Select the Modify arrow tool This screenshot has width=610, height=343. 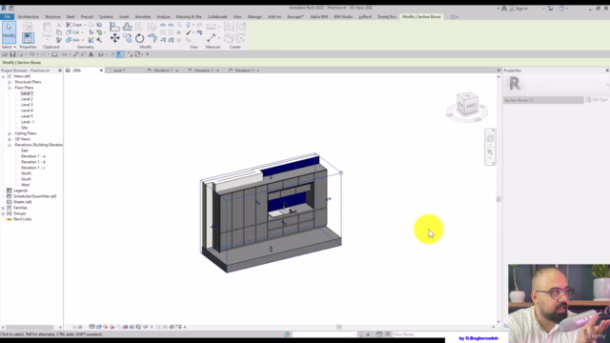[x=9, y=31]
